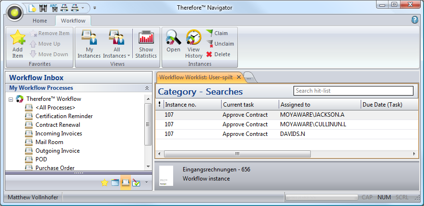Click the Remove Item button
Image resolution: width=424 pixels, height=206 pixels.
(x=50, y=33)
